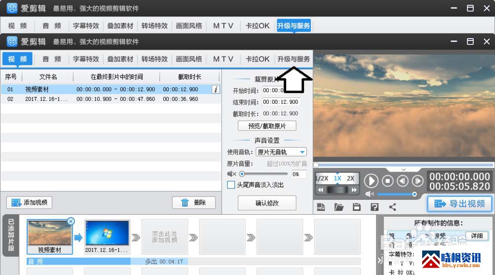
Task: Open the 字幕特效 tab in the front window
Action: pyautogui.click(x=86, y=59)
